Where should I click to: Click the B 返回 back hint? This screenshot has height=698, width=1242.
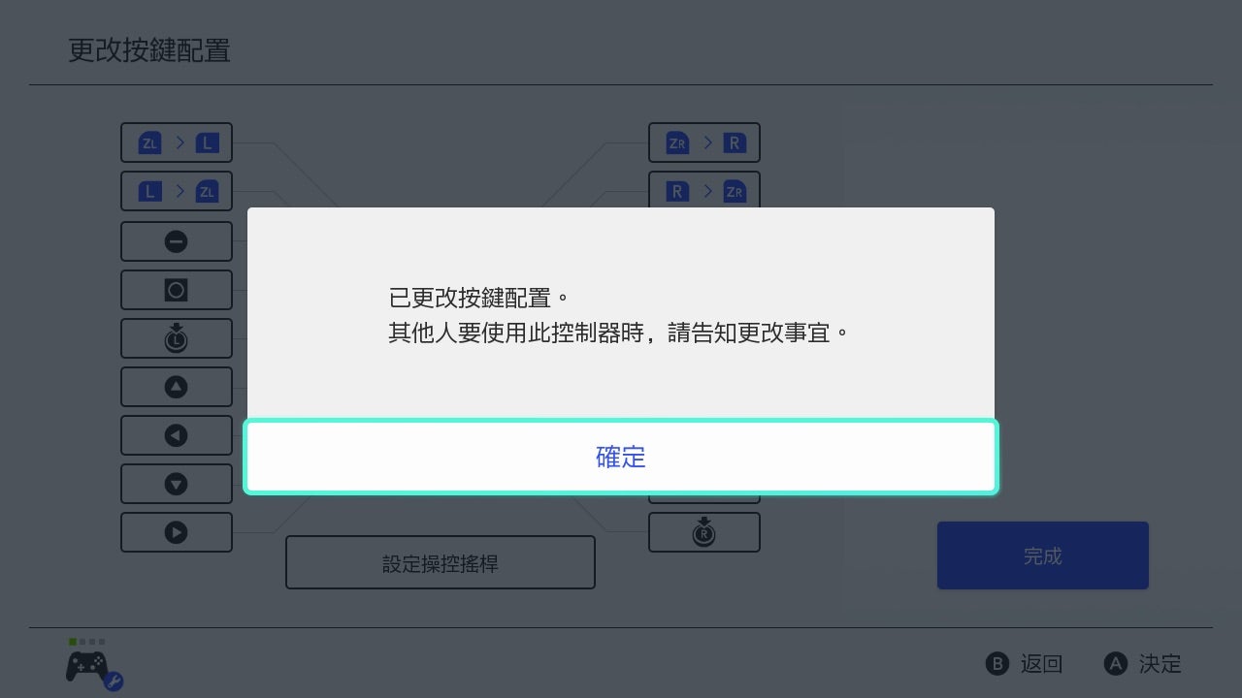[x=1025, y=664]
